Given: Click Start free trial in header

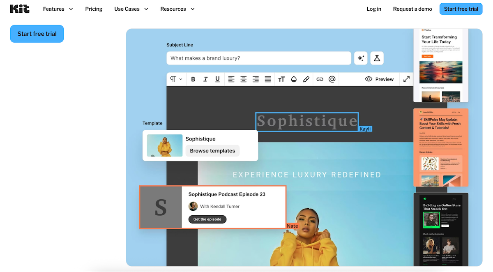Looking at the screenshot, I should [461, 9].
